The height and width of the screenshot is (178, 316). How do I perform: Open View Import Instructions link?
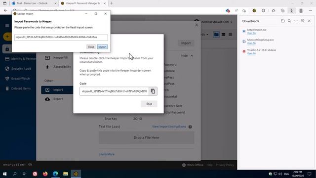(x=169, y=127)
